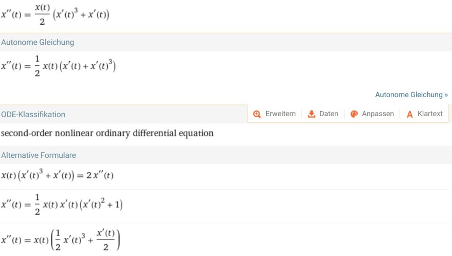Click the second-order nonlinear classification text
This screenshot has height=256, width=452.
(107, 133)
